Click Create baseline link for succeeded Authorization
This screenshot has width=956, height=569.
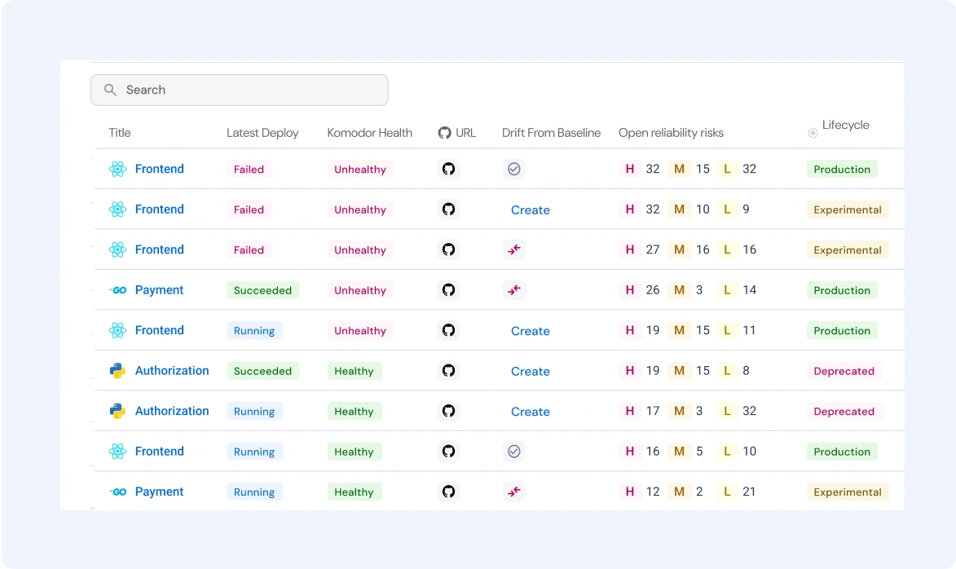[x=530, y=371]
